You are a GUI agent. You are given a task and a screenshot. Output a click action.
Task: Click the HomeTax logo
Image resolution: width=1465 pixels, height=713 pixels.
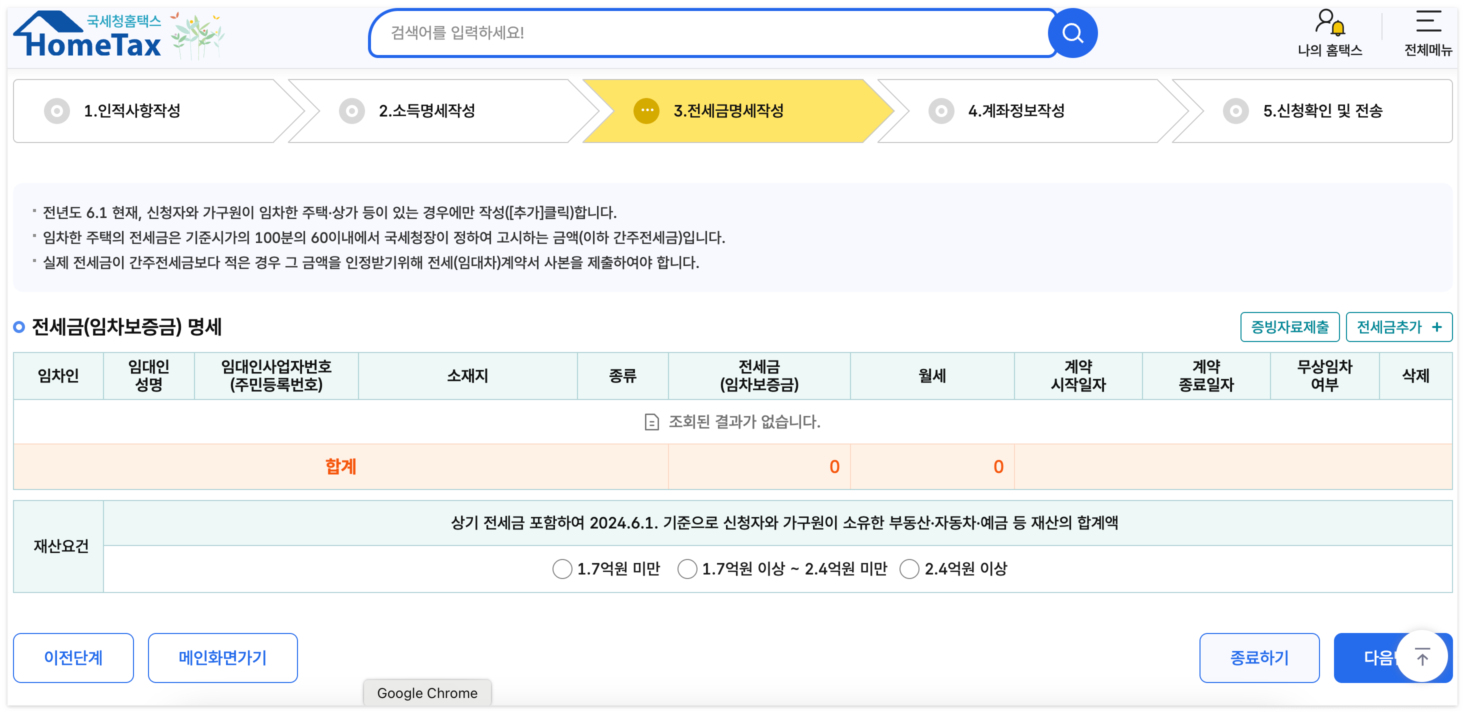87,34
